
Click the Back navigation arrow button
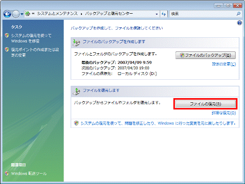(7, 14)
